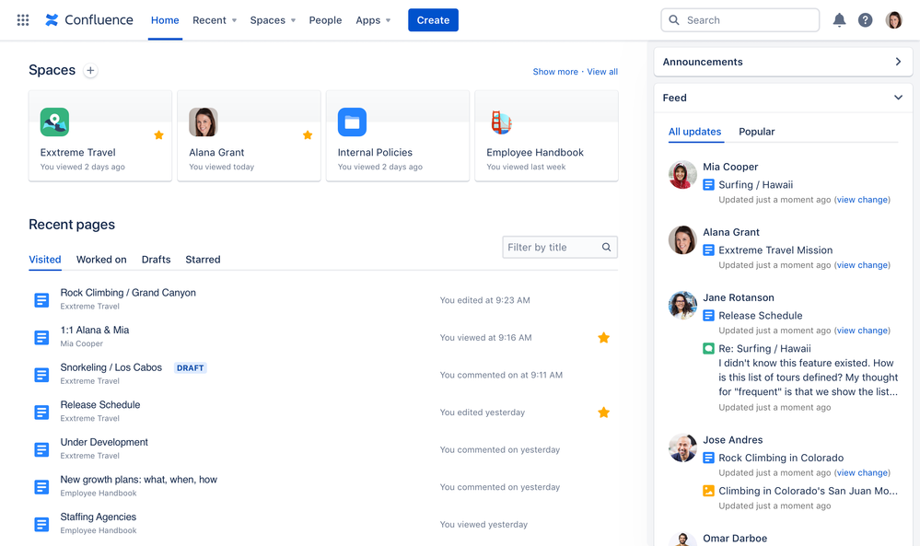Select the All updates feed tab

[694, 132]
